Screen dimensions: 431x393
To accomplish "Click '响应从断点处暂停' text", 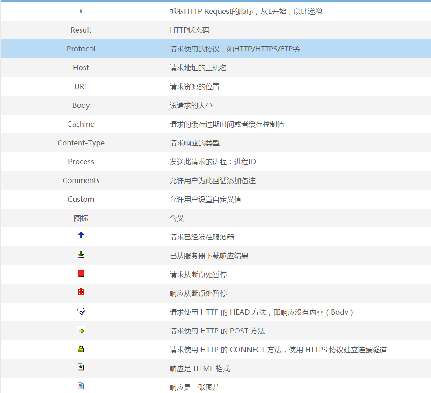I will tap(198, 294).
